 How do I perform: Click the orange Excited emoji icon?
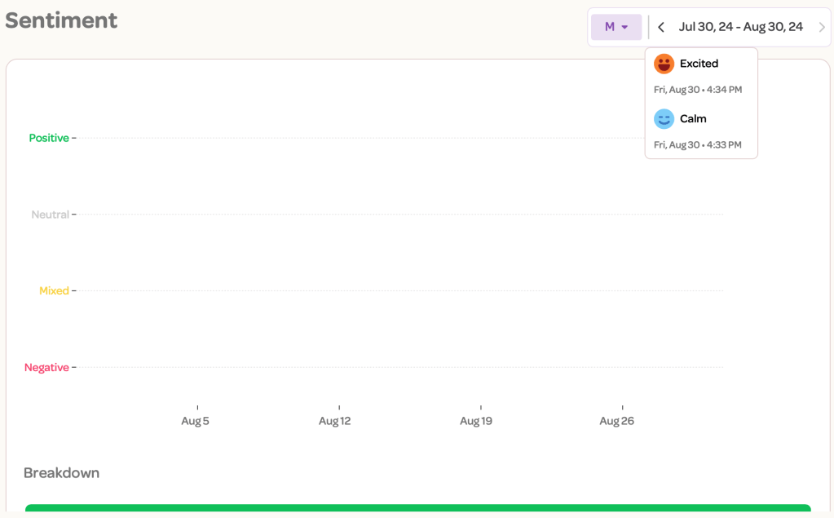click(664, 64)
